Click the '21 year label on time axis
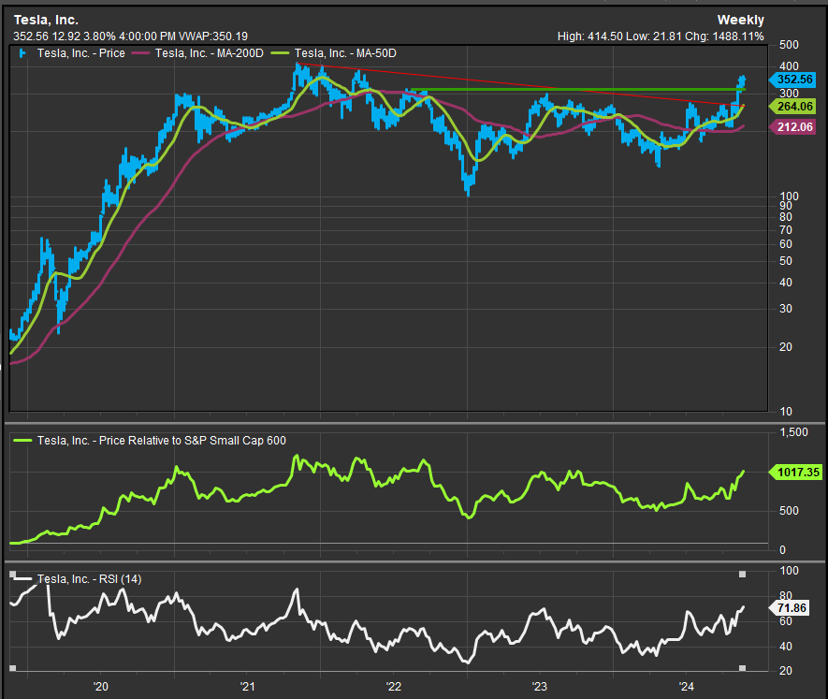 tap(247, 686)
